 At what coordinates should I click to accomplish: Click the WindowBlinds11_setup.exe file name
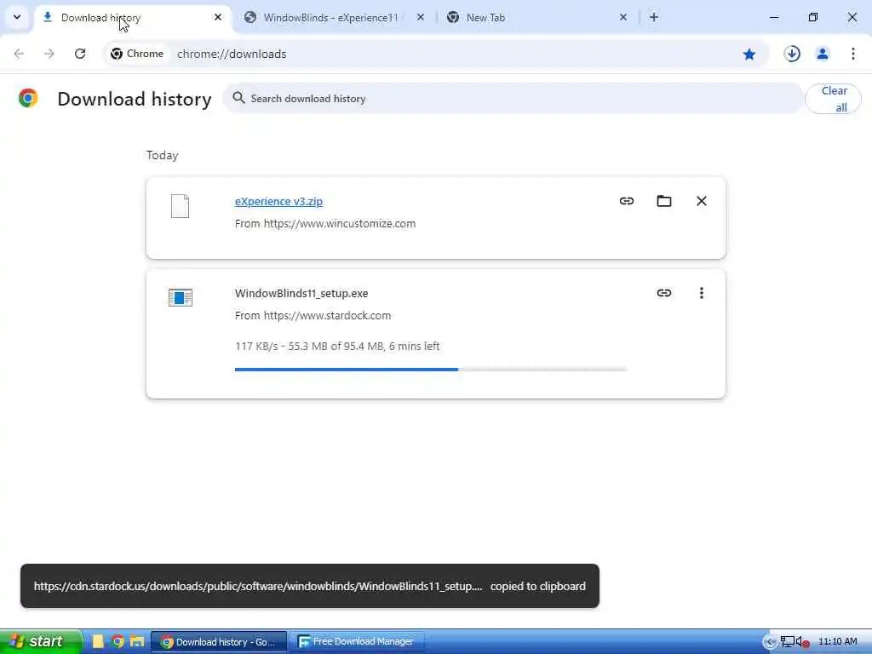click(301, 293)
